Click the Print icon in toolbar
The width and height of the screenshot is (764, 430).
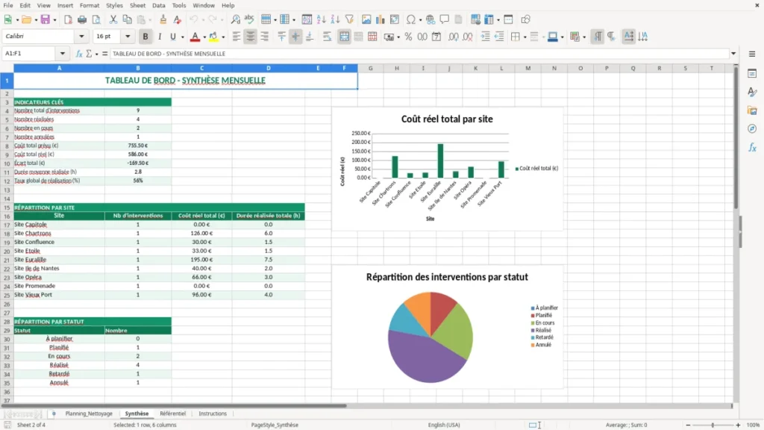[82, 19]
